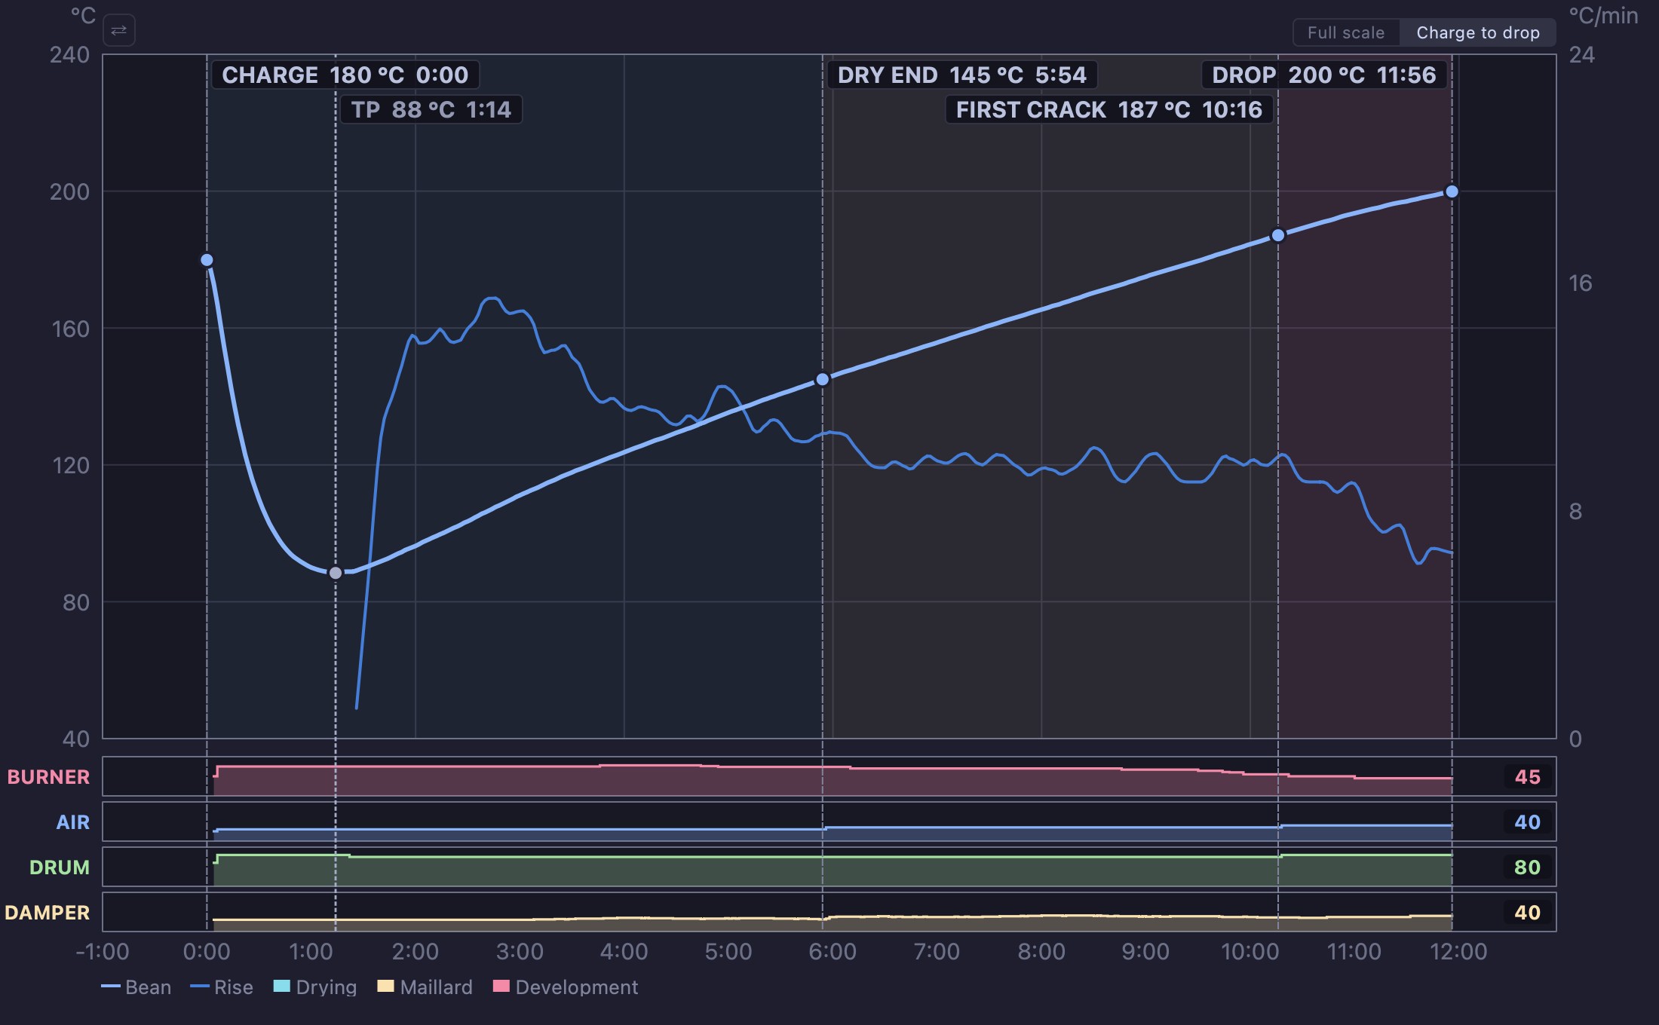1659x1025 pixels.
Task: Click the charge point on bean curve
Action: click(207, 260)
